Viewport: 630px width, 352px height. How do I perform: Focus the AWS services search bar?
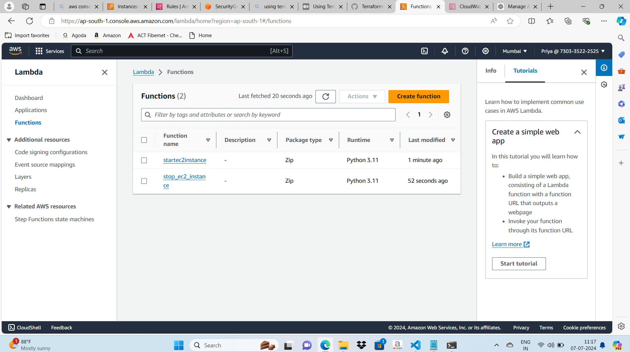pyautogui.click(x=182, y=51)
